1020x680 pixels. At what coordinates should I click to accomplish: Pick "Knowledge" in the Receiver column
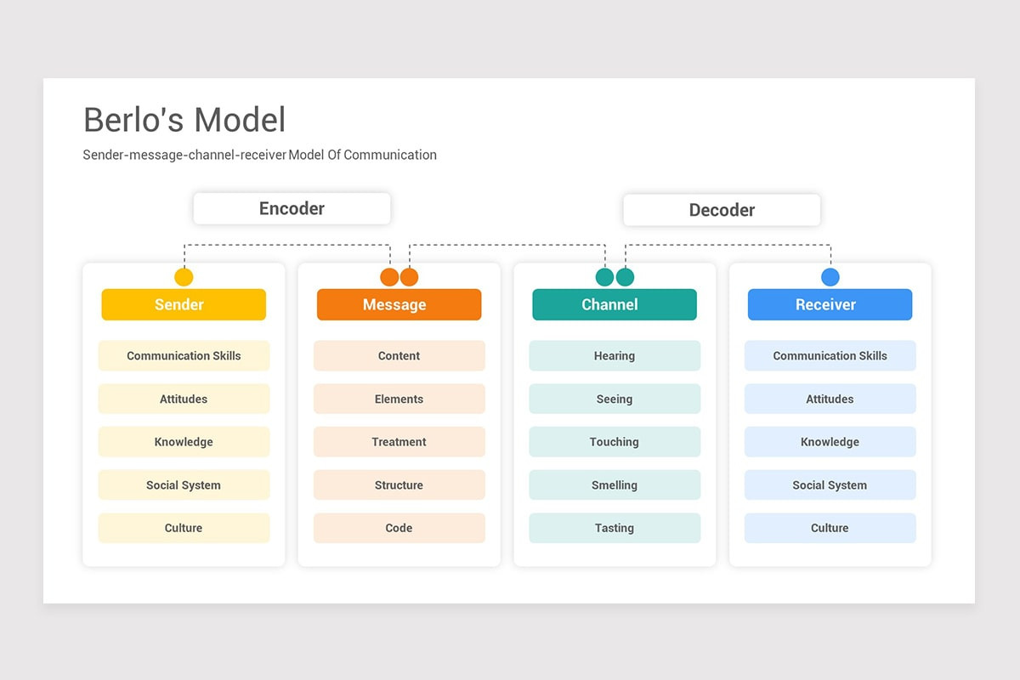pos(830,442)
